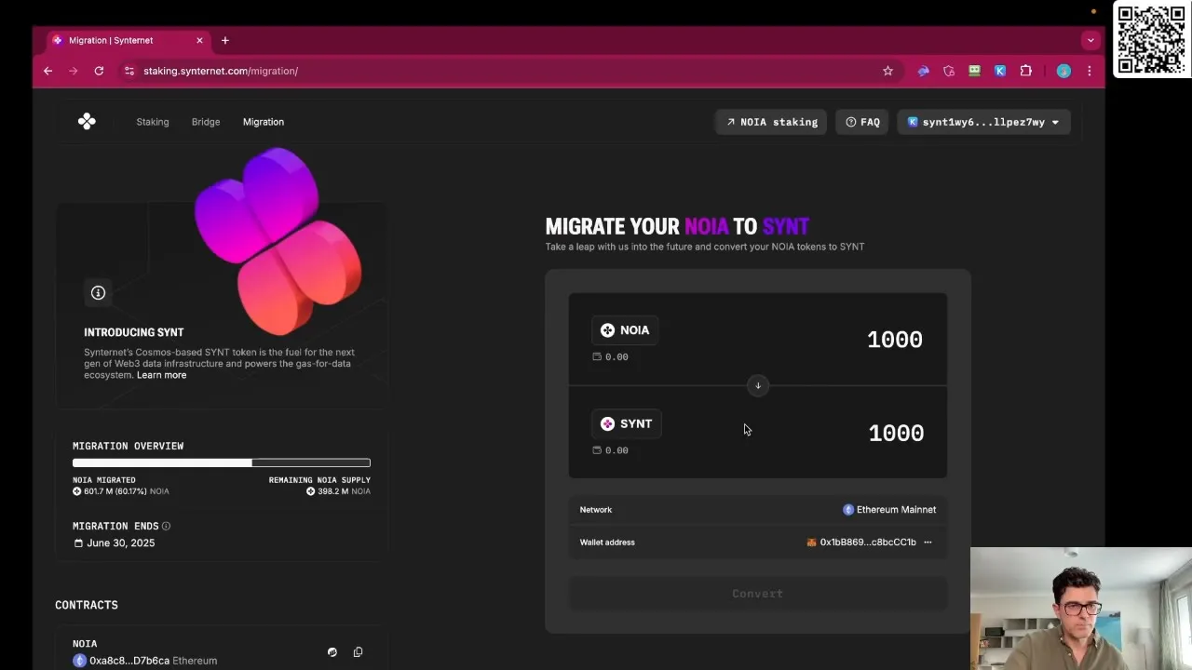Select the Migration | Synternet tab
Image resolution: width=1192 pixels, height=670 pixels.
tap(129, 40)
